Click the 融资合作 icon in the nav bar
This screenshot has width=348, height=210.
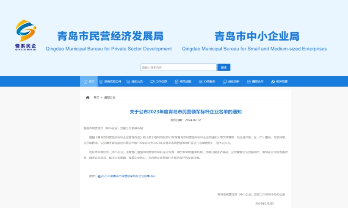(x=249, y=82)
